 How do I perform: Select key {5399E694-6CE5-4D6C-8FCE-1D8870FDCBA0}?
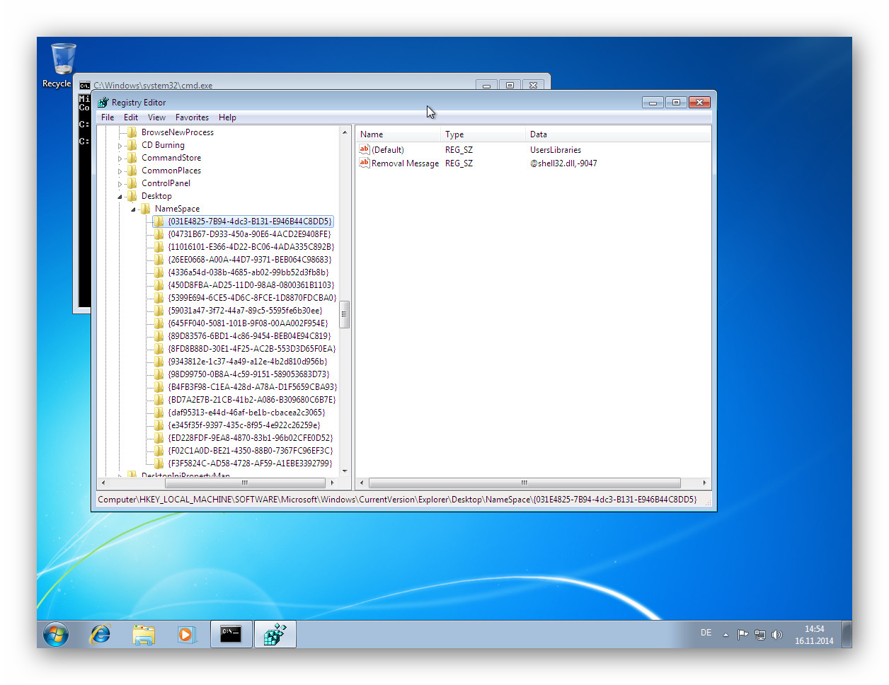(252, 298)
